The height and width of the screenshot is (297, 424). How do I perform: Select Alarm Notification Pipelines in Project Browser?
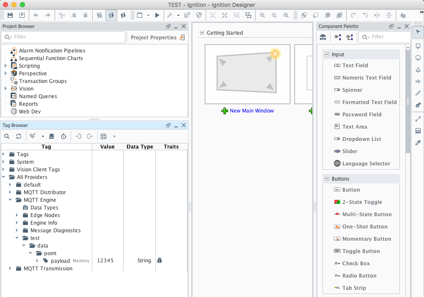coord(52,50)
